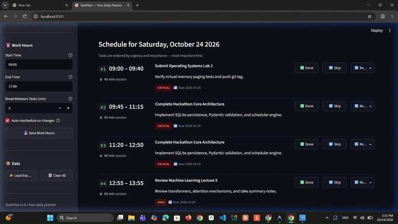Viewport: 398px width, 224px height.
Task: Increase break minutes with the plus stepper
Action: pyautogui.click(x=68, y=108)
